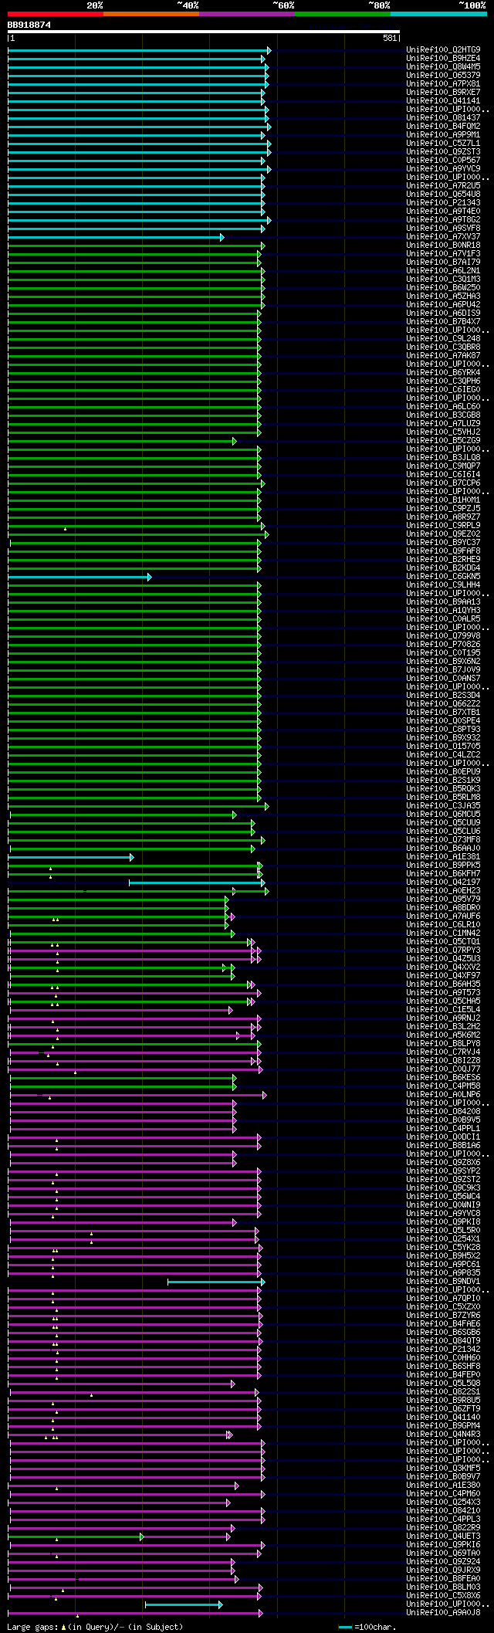Select the UniRef100_B7CCP6 label

[443, 483]
